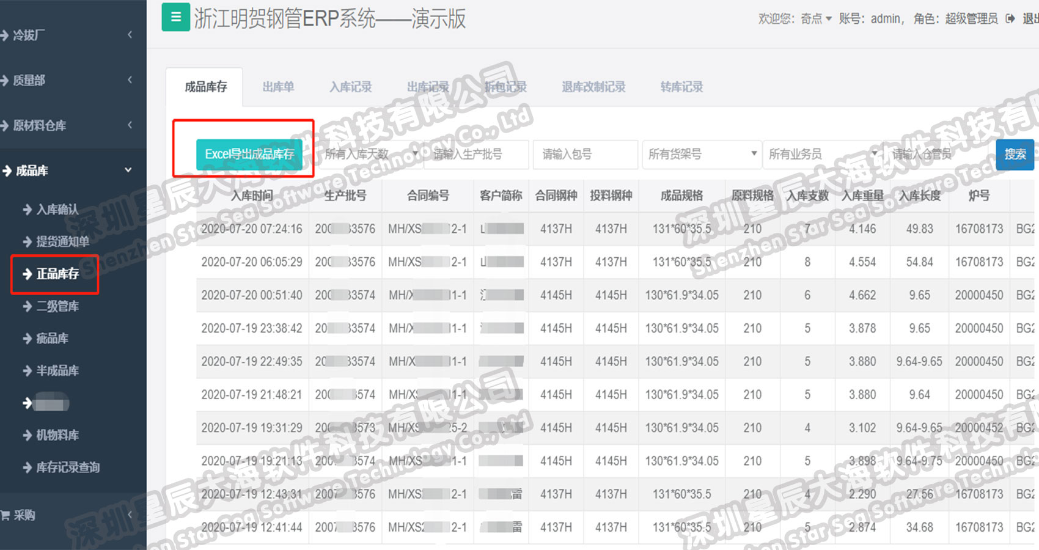1039x550 pixels.
Task: Click the 请输入包号 input field
Action: click(585, 154)
